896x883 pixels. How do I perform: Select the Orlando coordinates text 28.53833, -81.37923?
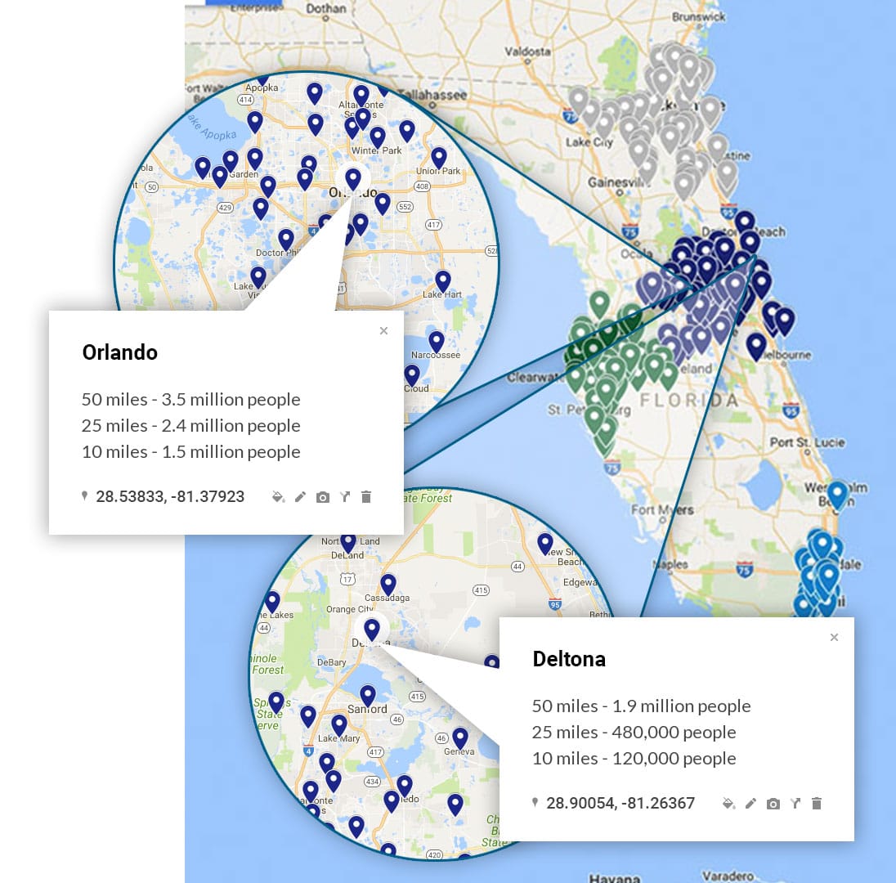pyautogui.click(x=170, y=497)
